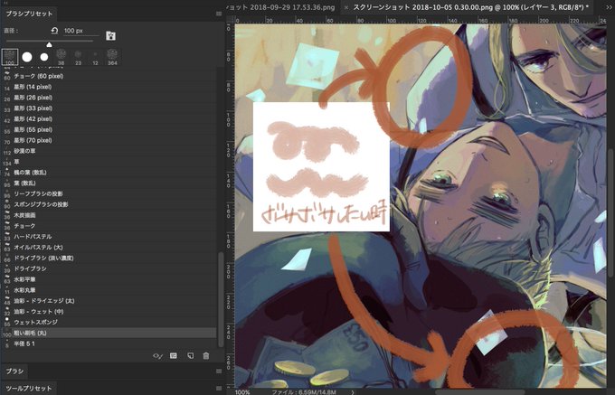Select the ドライブラシ brush numbered 39
Image resolution: width=615 pixels, height=395 pixels.
(109, 268)
